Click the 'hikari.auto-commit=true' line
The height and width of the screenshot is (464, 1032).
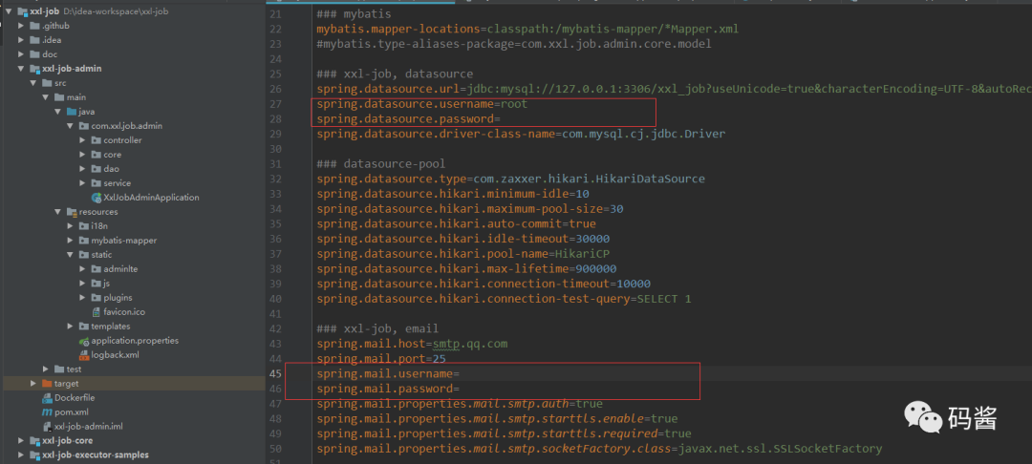[456, 224]
